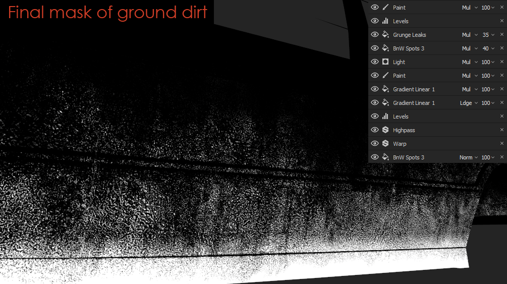Select Gradient Linear 1 name in the Ldge row
The width and height of the screenshot is (507, 284).
pyautogui.click(x=414, y=103)
